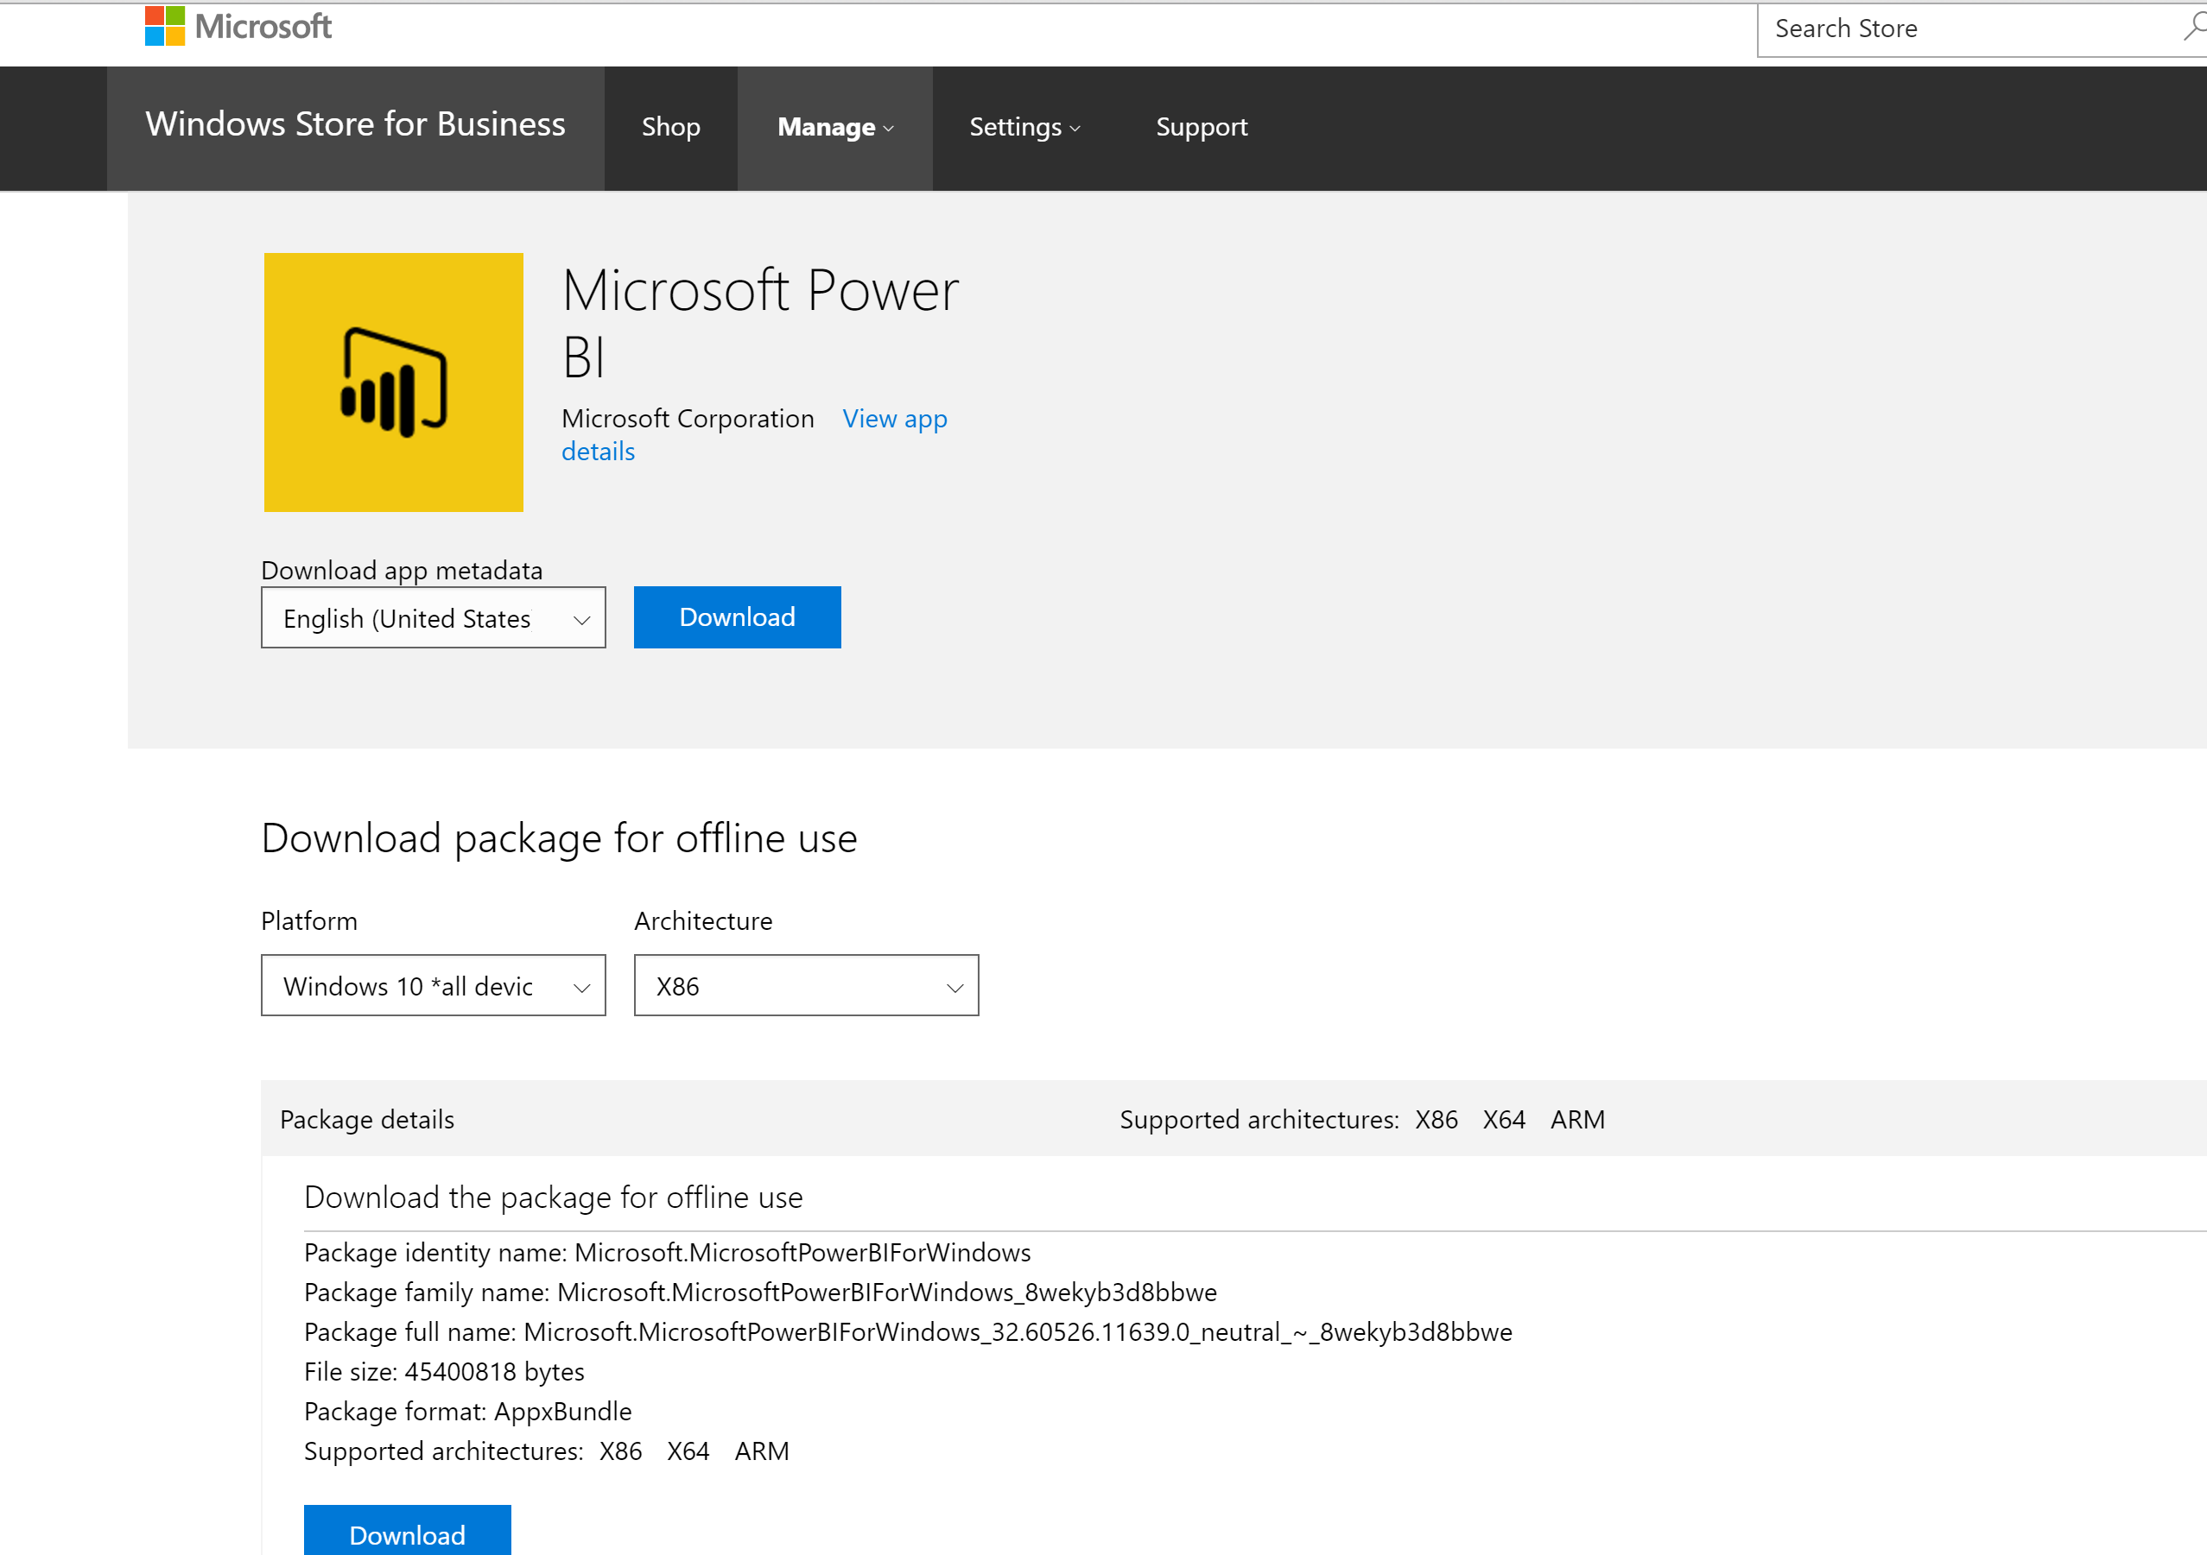Click the Microsoft Power BI title
Viewport: 2207px width, 1555px height.
click(x=760, y=323)
